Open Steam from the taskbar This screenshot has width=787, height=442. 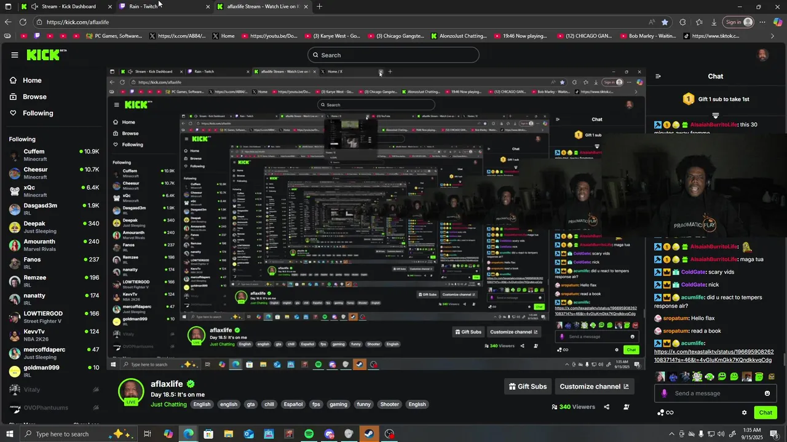(x=370, y=434)
